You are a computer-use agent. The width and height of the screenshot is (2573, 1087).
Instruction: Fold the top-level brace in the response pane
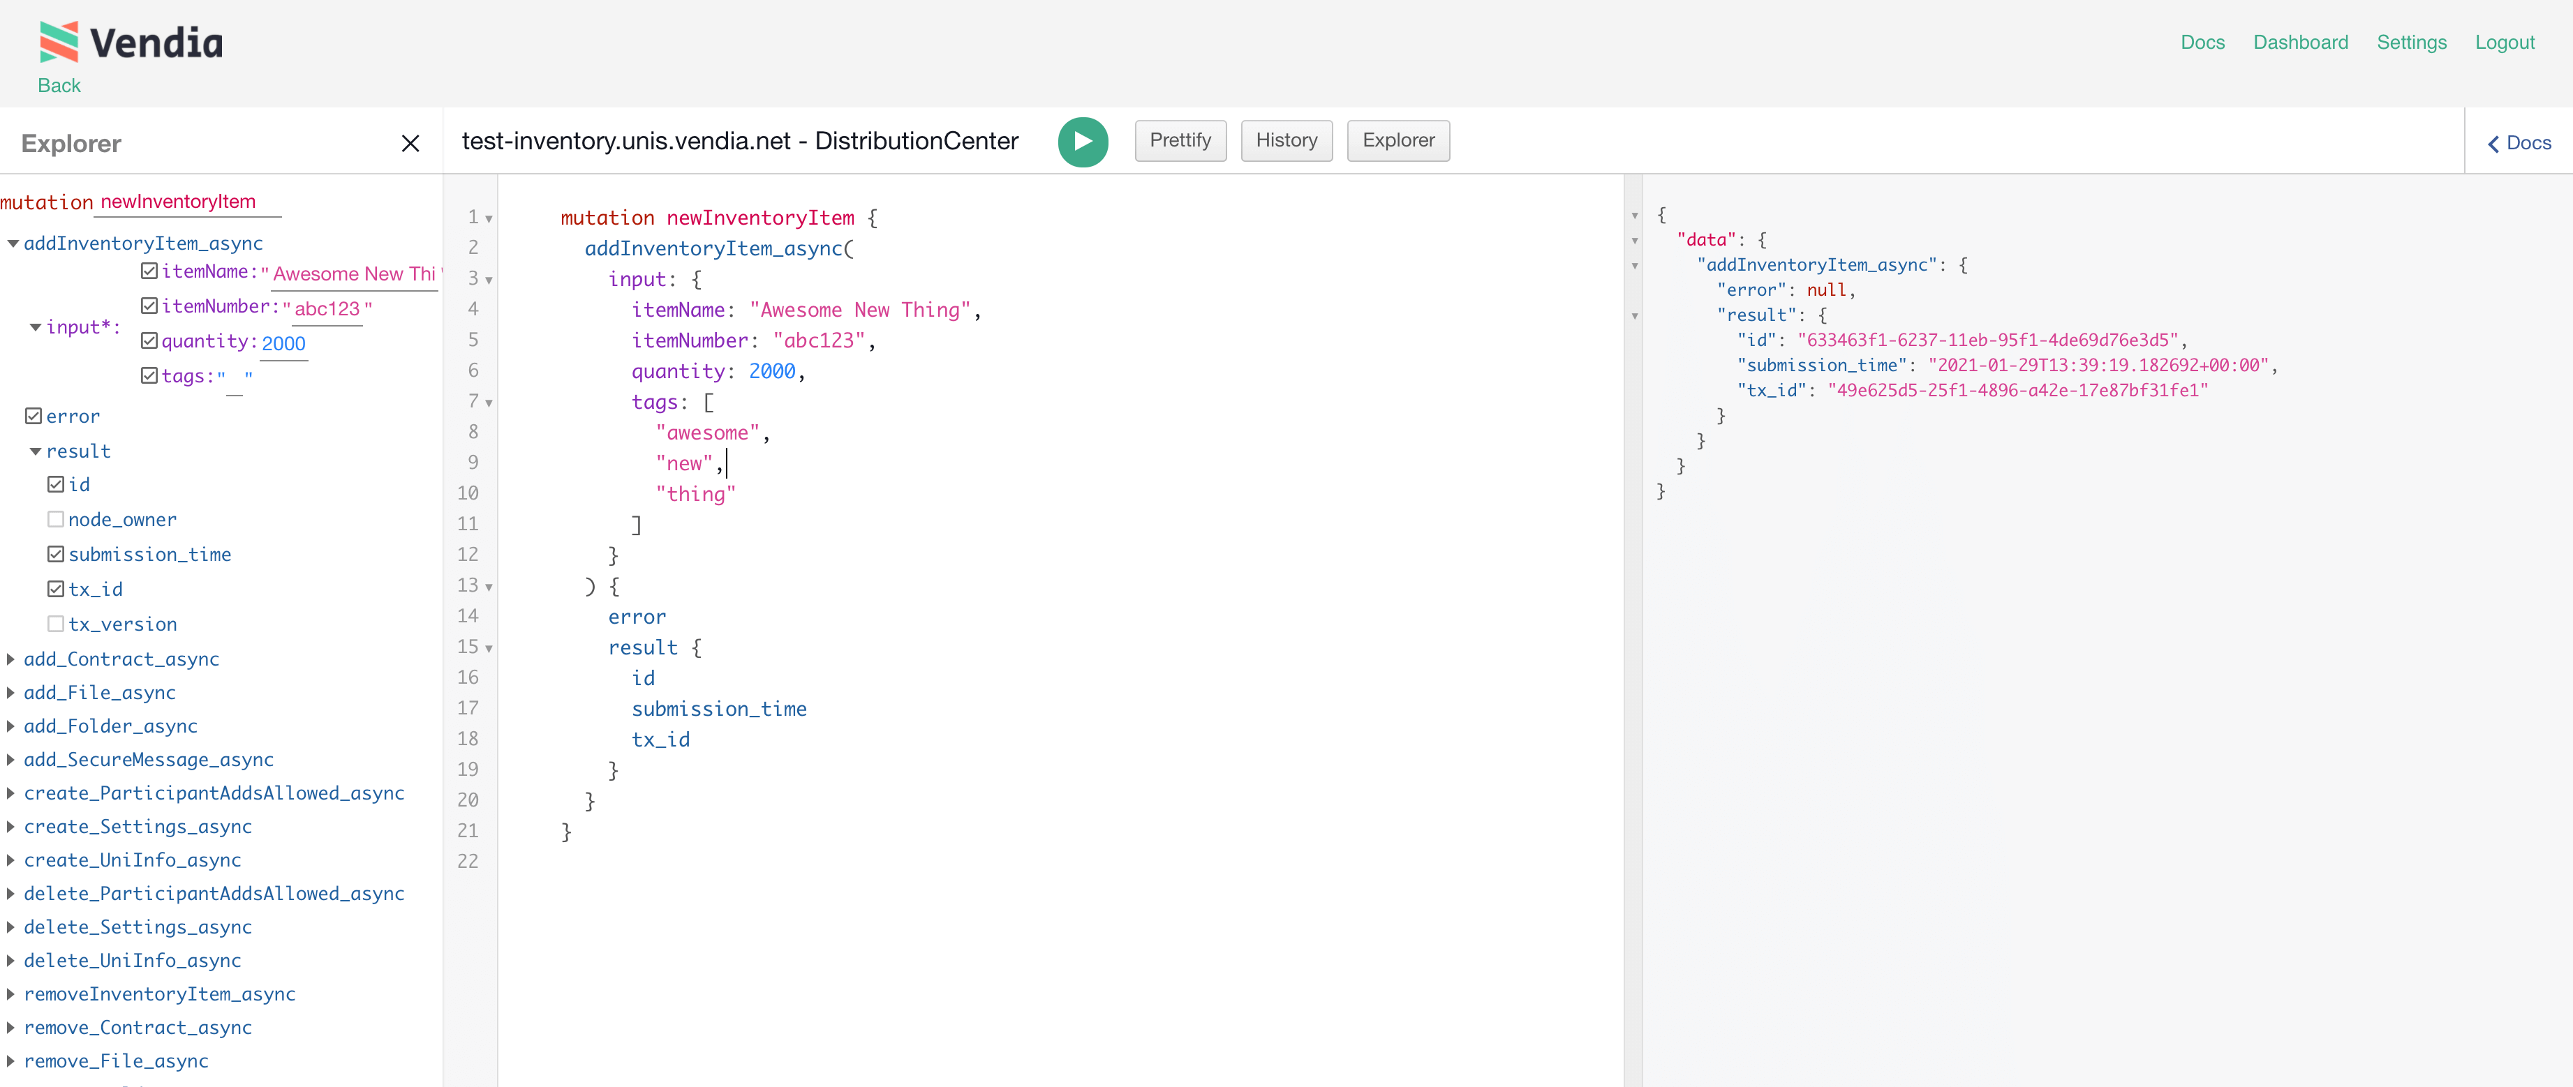click(x=1635, y=216)
